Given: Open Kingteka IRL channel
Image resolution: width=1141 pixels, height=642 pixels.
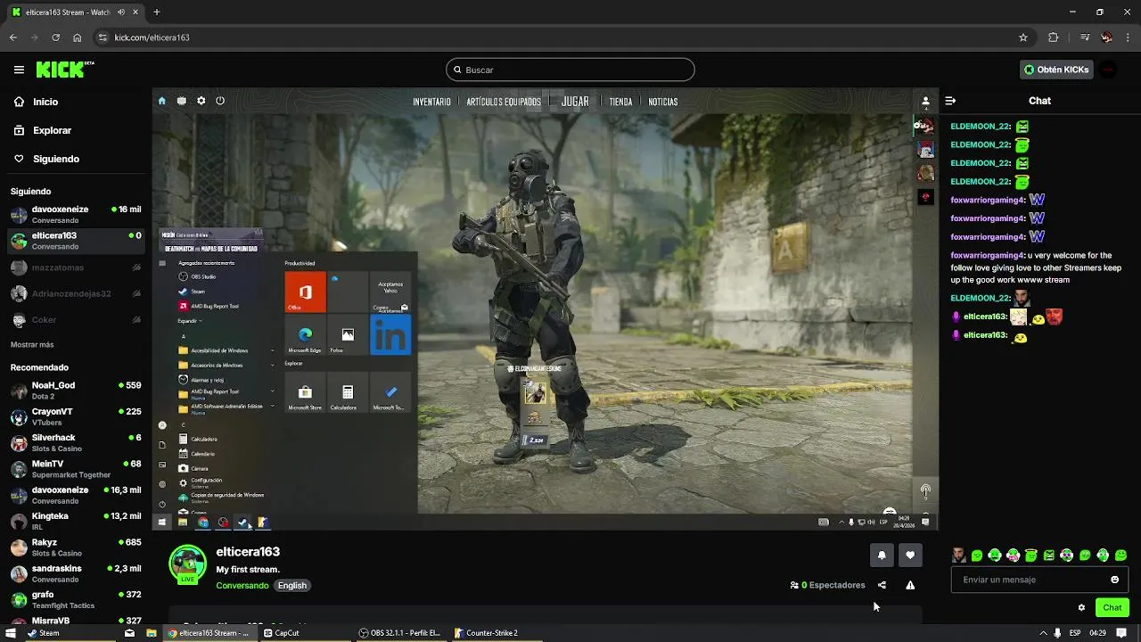Looking at the screenshot, I should 76,521.
